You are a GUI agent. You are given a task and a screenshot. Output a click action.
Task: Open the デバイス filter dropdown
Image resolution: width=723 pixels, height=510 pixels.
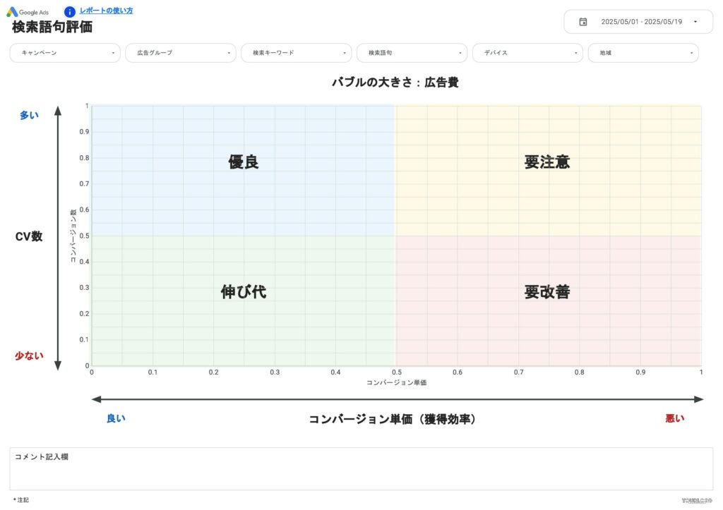(527, 52)
